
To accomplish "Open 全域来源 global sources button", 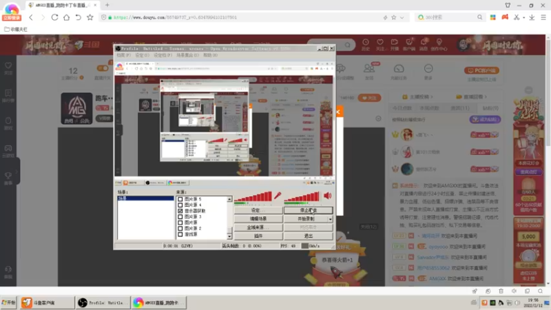I will (258, 227).
